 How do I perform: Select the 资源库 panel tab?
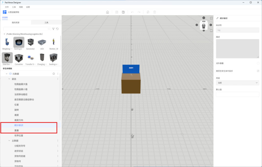[x=5, y=18]
